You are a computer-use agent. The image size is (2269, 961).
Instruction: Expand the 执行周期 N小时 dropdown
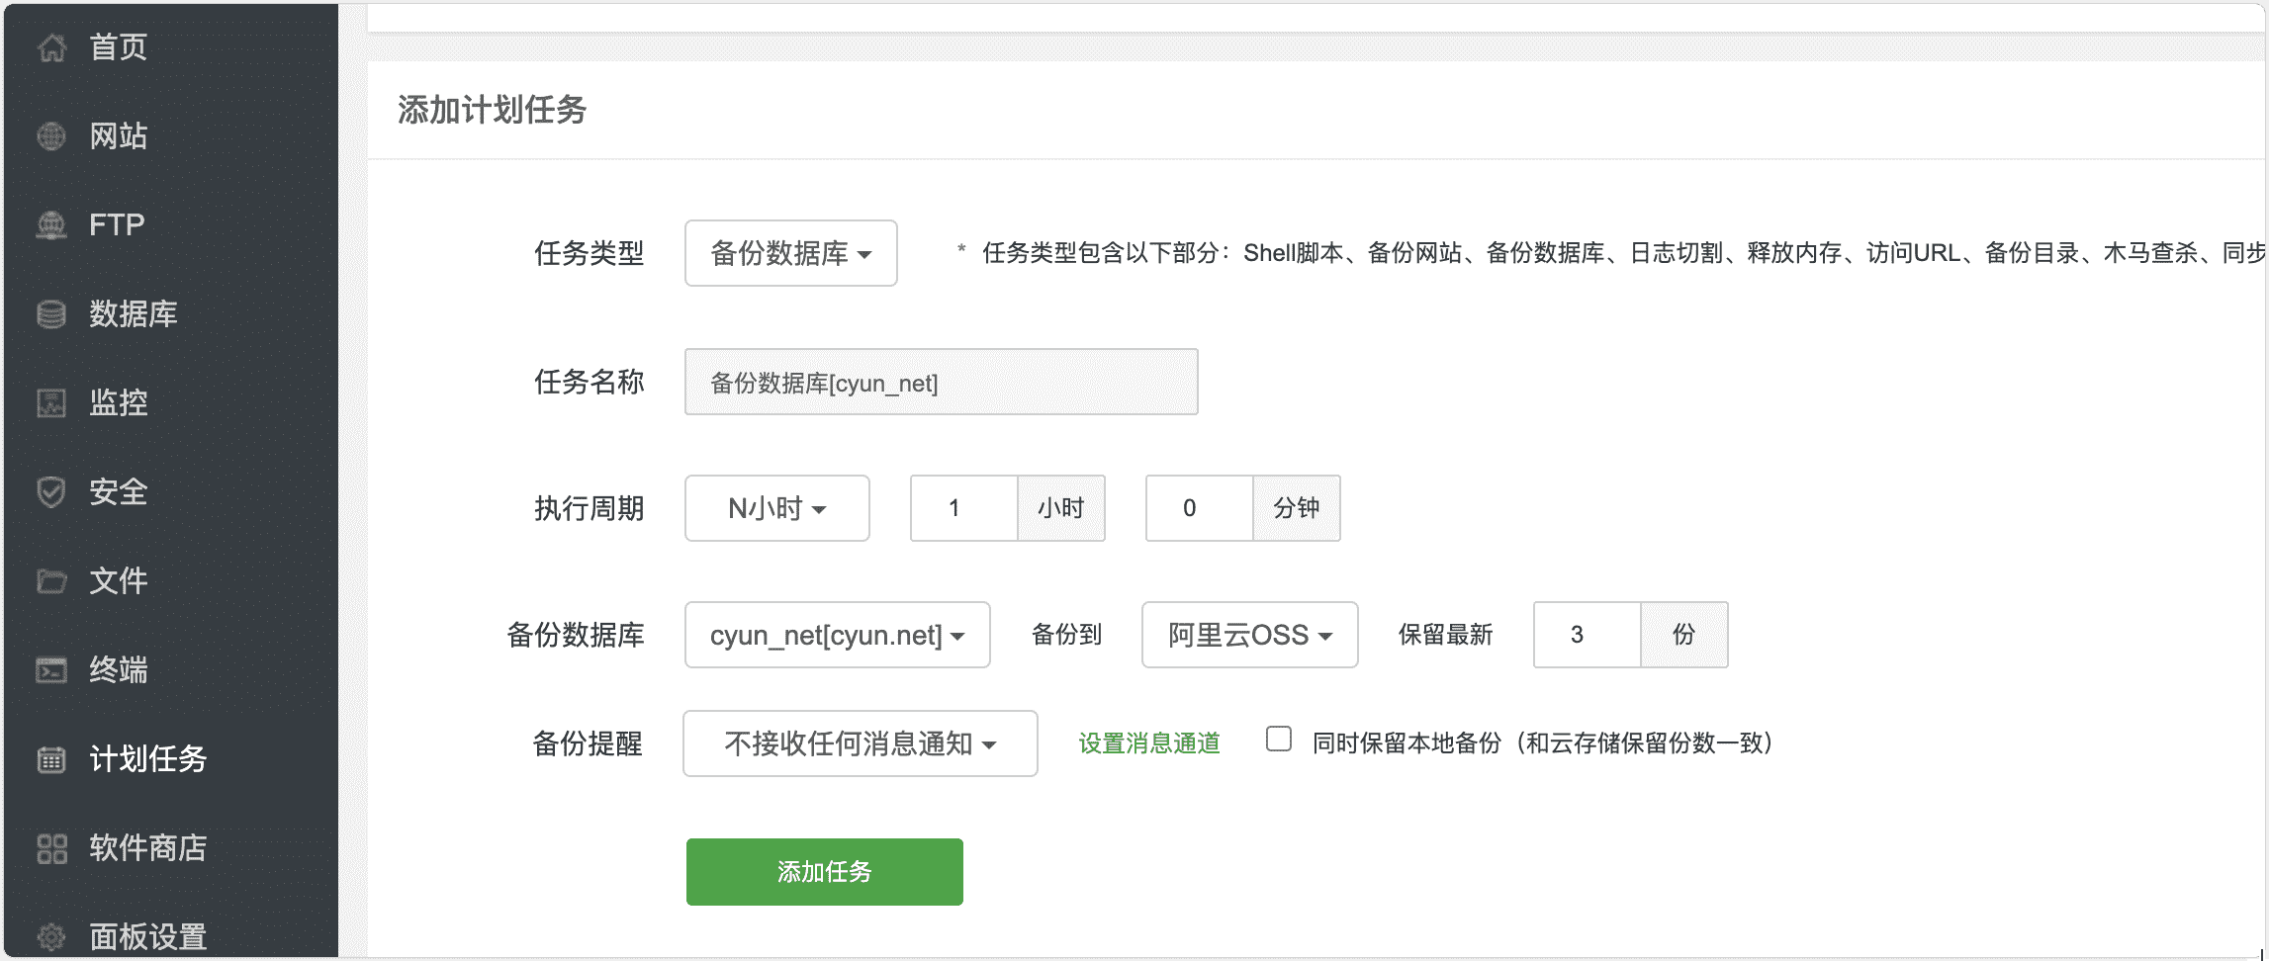(776, 508)
